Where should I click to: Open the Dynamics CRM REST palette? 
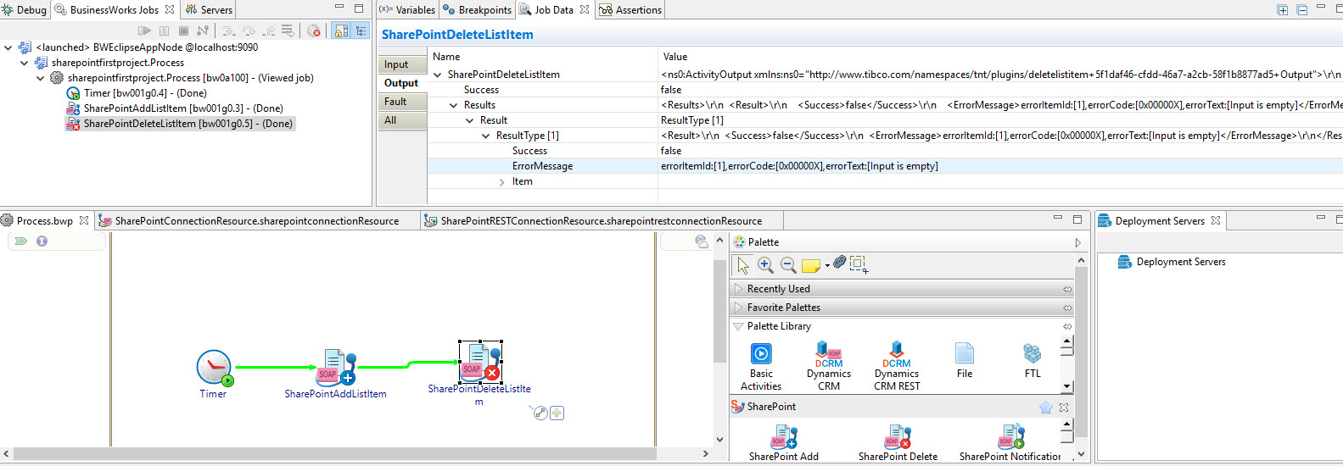897,366
